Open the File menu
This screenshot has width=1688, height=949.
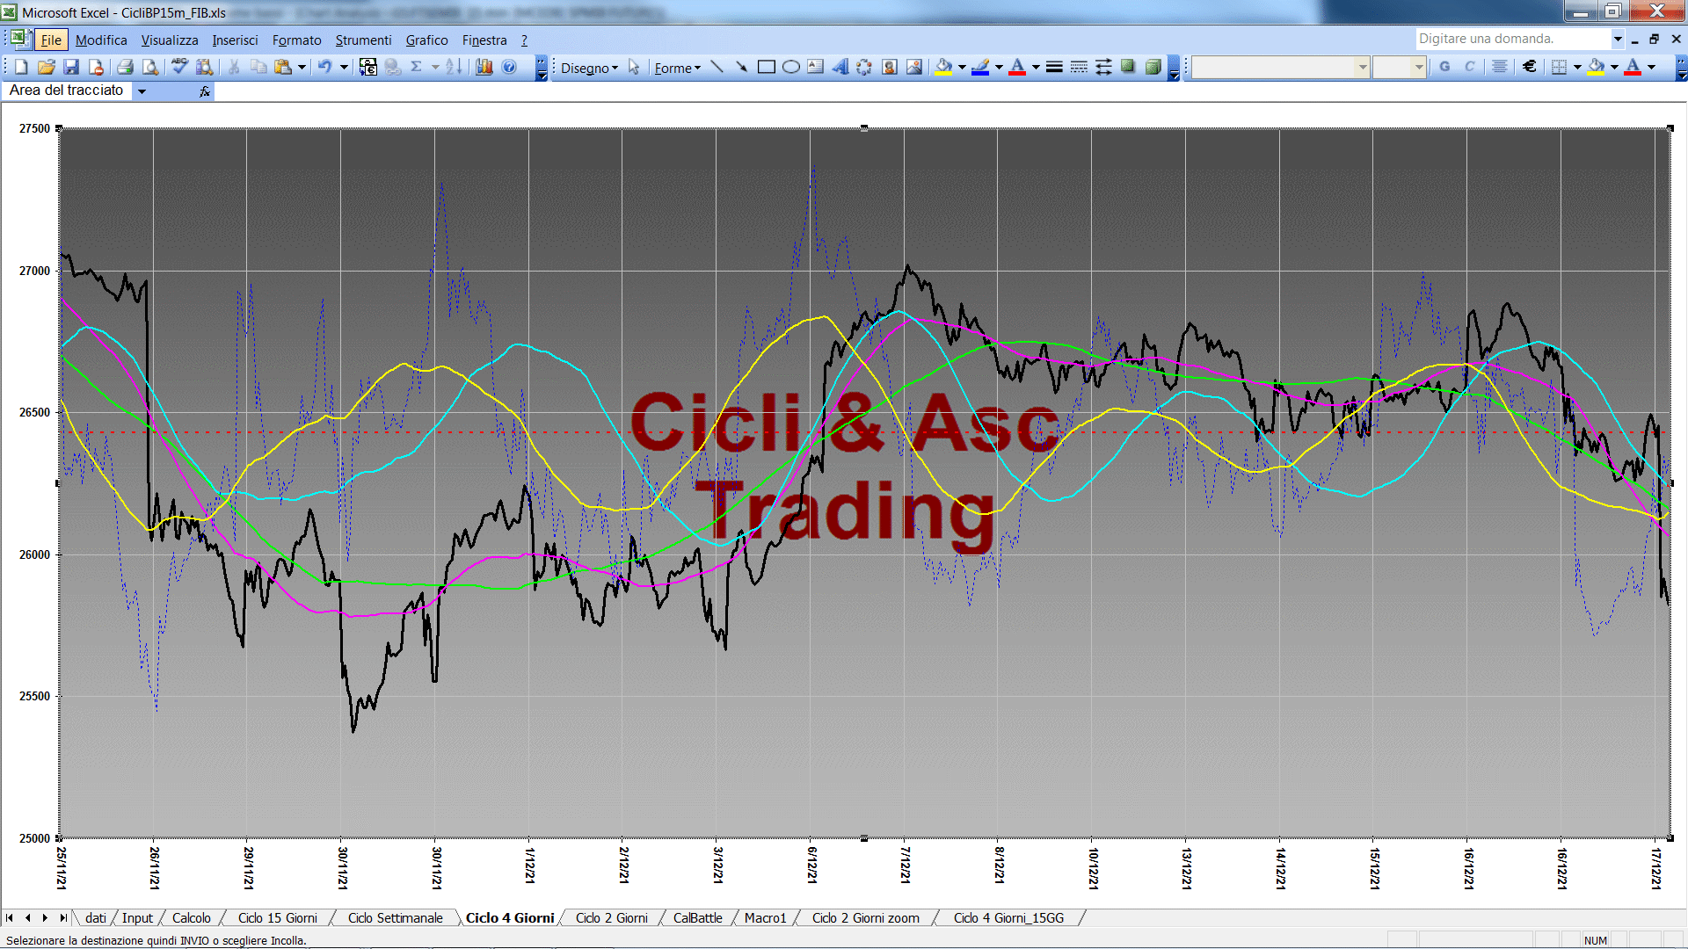point(51,40)
